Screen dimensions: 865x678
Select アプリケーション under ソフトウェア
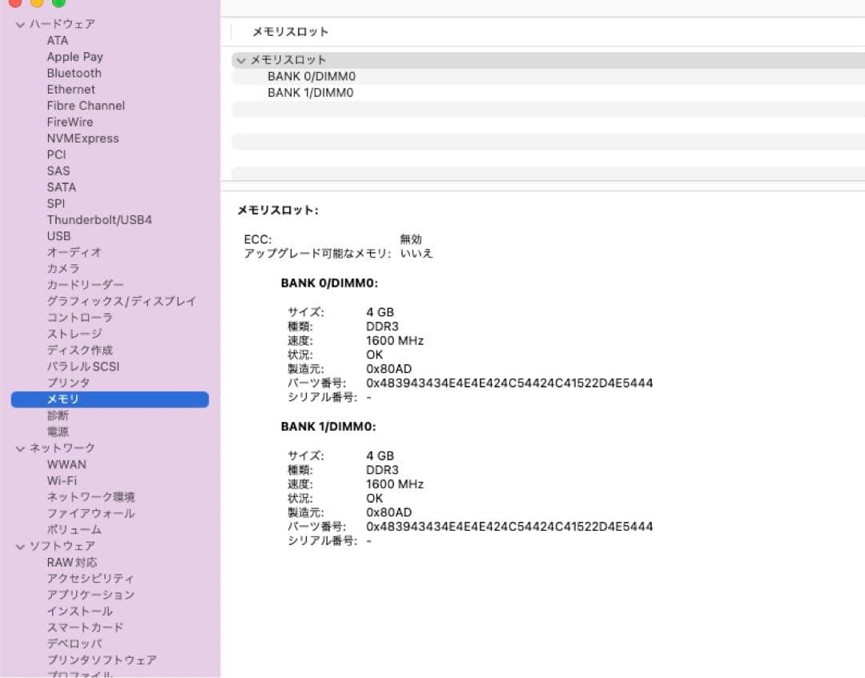(91, 595)
